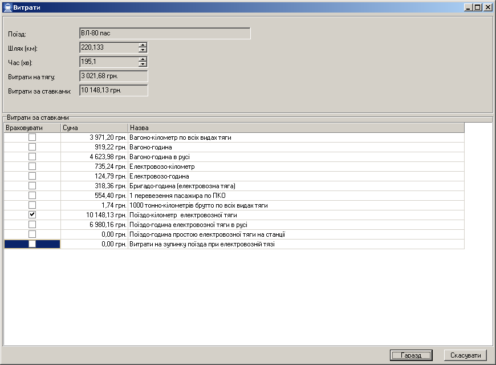Decrement Час (хв) using down spinner arrow
The height and width of the screenshot is (365, 496).
click(x=143, y=64)
